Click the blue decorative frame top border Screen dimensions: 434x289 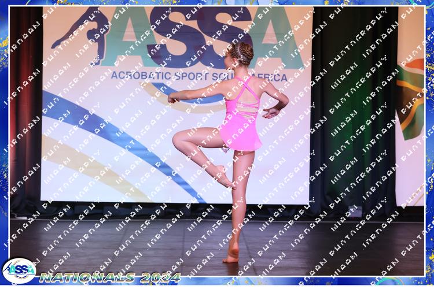(217, 3)
